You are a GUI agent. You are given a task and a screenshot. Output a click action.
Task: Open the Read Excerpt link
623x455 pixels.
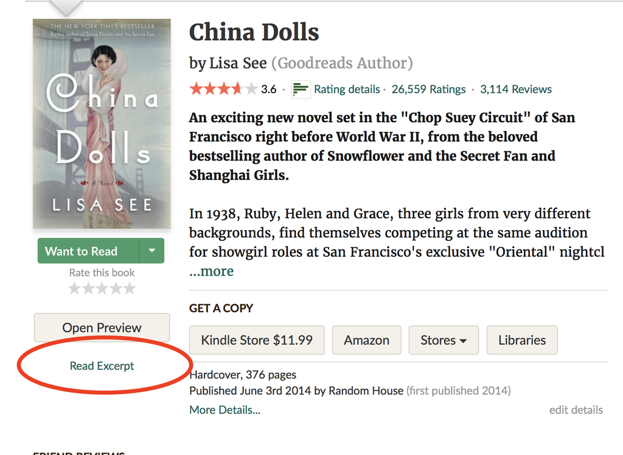coord(102,366)
